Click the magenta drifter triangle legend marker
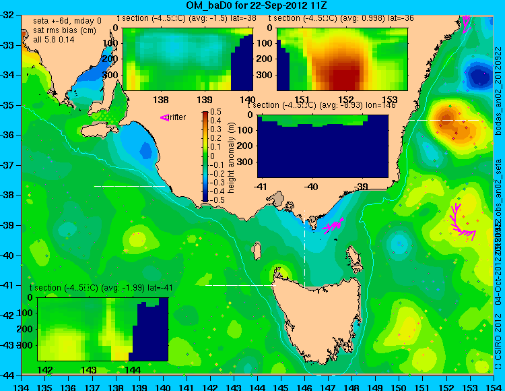Viewport: 505px width, 391px height. (164, 118)
